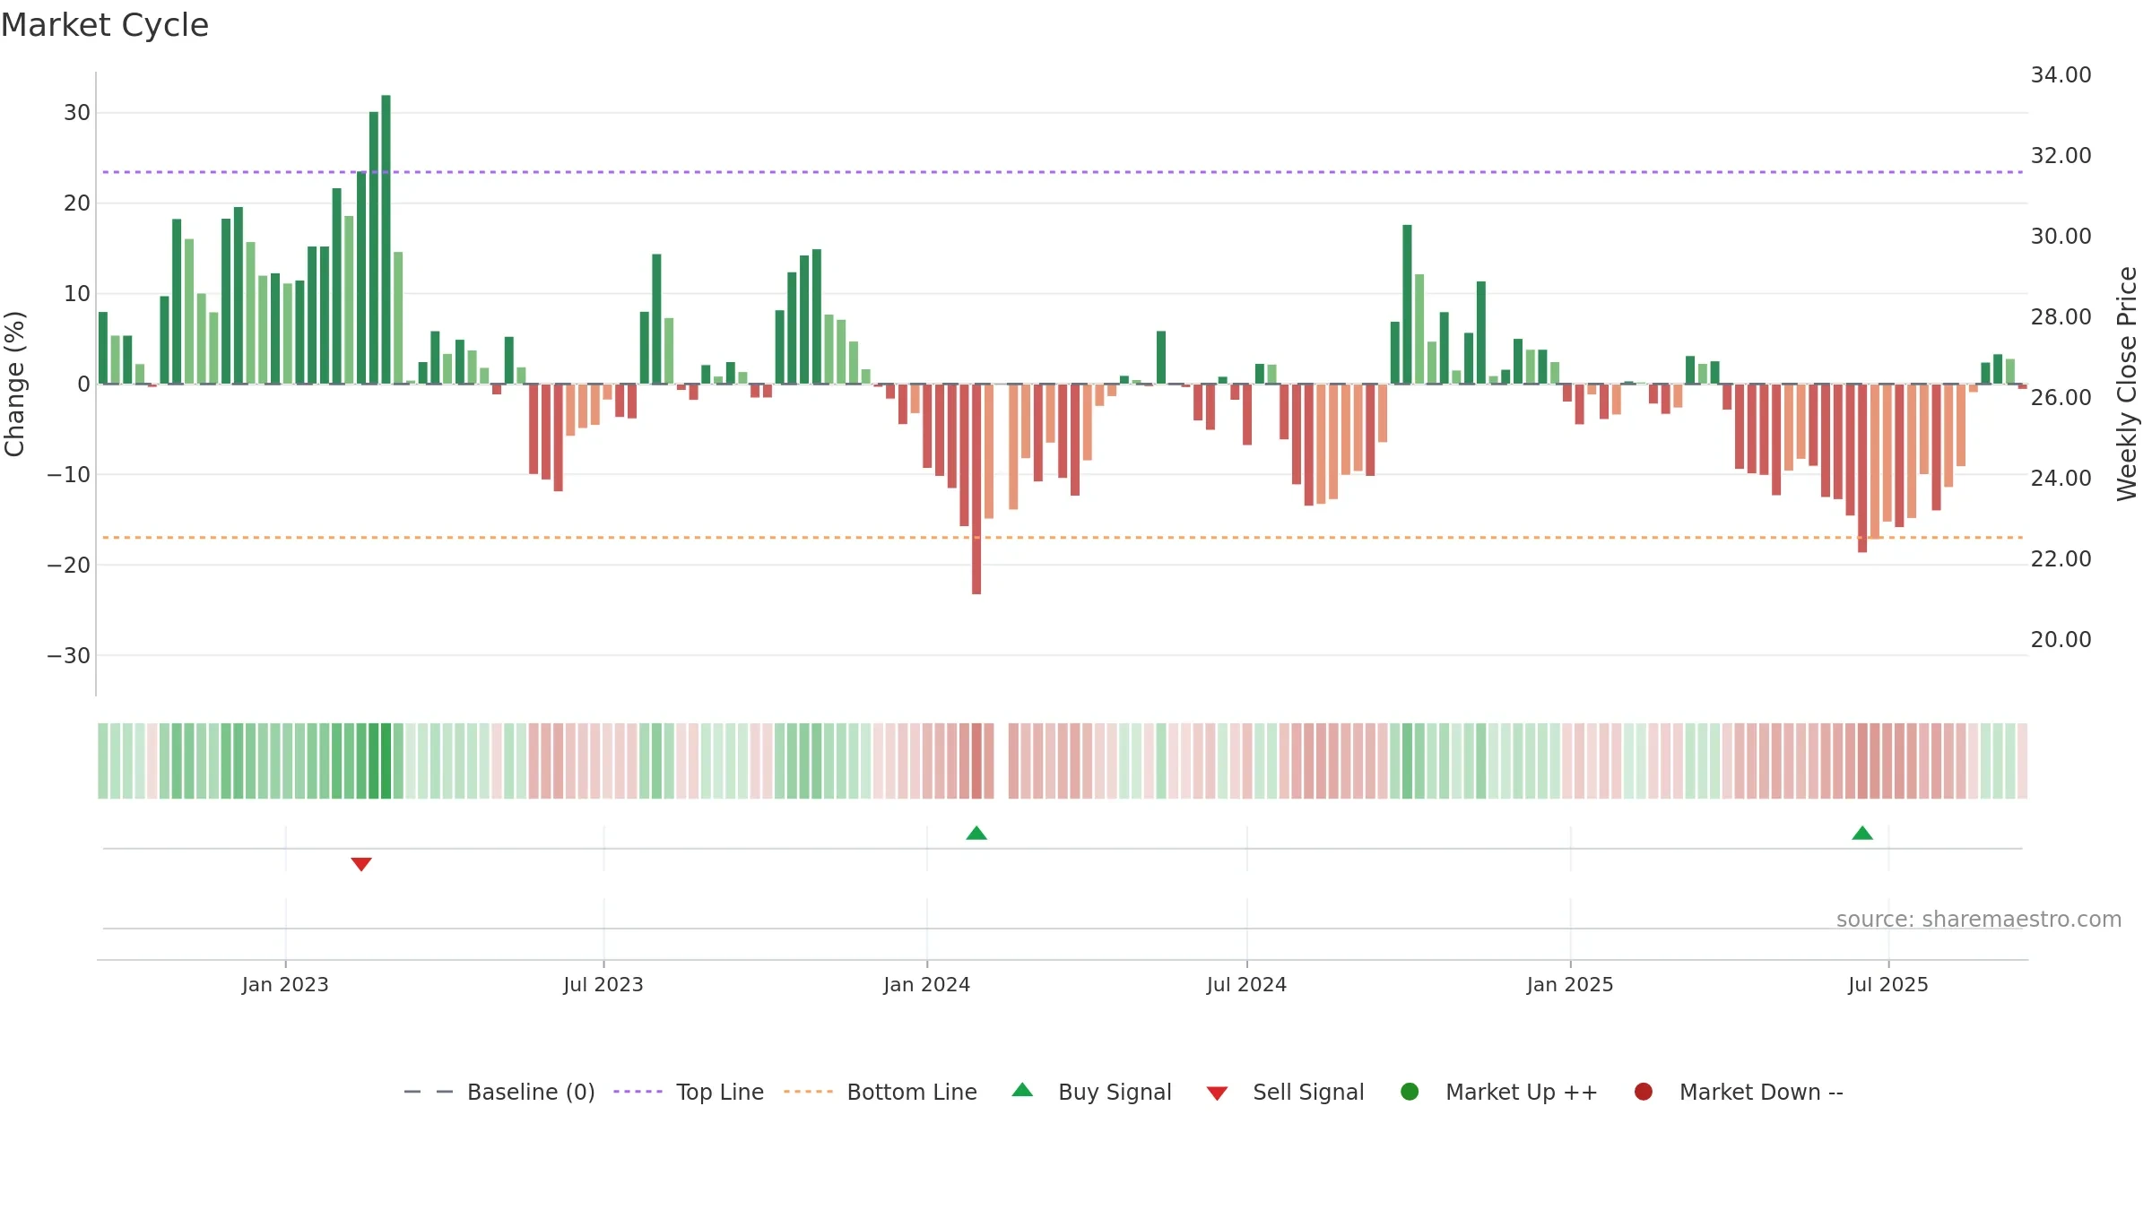Click the 26.00 price axis value

pos(2061,398)
